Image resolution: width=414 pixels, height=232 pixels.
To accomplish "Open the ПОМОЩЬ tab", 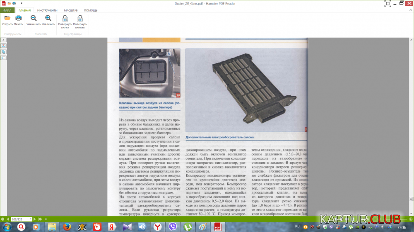I will click(91, 10).
